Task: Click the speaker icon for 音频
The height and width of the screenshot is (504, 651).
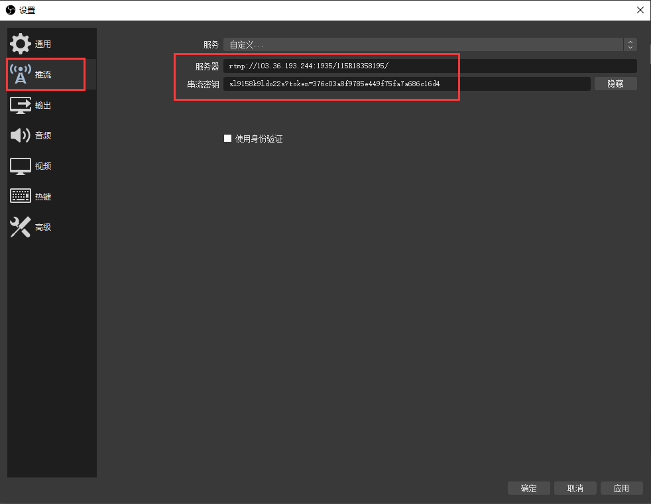Action: click(20, 135)
